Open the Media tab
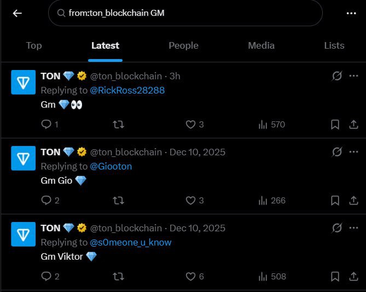Image resolution: width=366 pixels, height=292 pixels. coord(262,45)
